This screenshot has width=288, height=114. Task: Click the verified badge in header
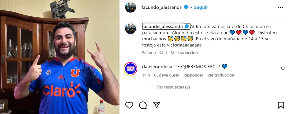[186, 7]
